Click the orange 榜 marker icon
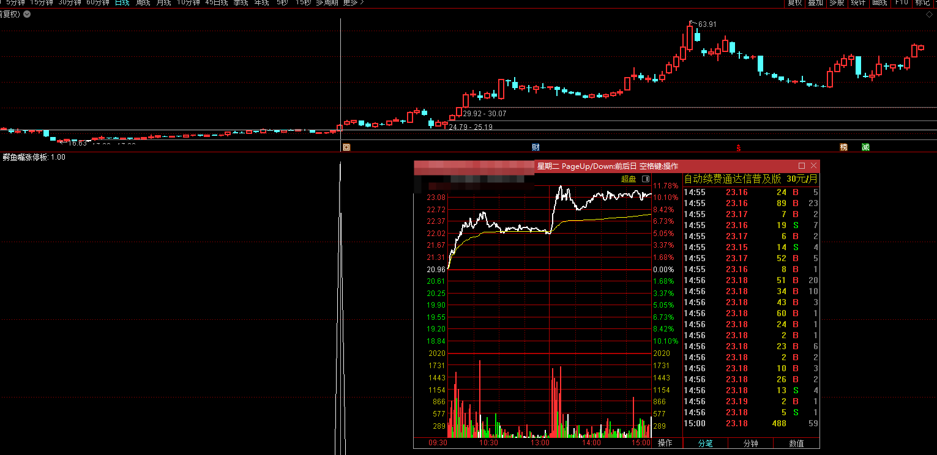This screenshot has width=937, height=455. point(844,147)
